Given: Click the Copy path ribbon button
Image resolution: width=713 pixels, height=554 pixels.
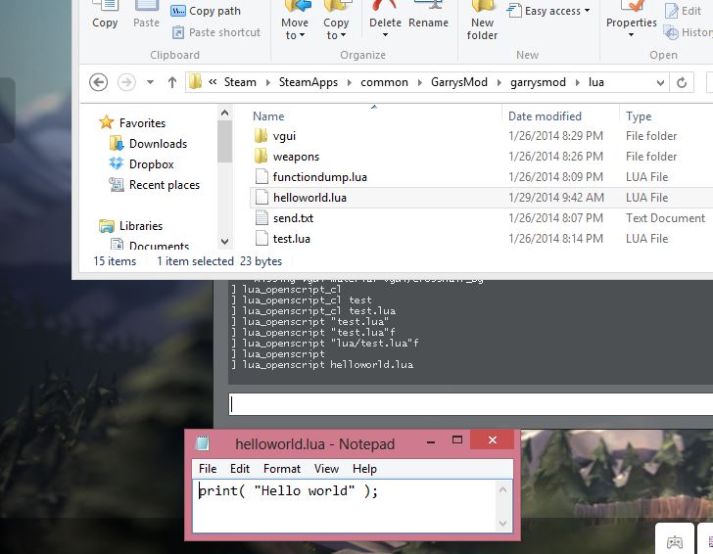Looking at the screenshot, I should click(206, 11).
